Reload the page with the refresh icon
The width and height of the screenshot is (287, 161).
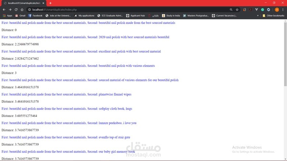(16, 10)
